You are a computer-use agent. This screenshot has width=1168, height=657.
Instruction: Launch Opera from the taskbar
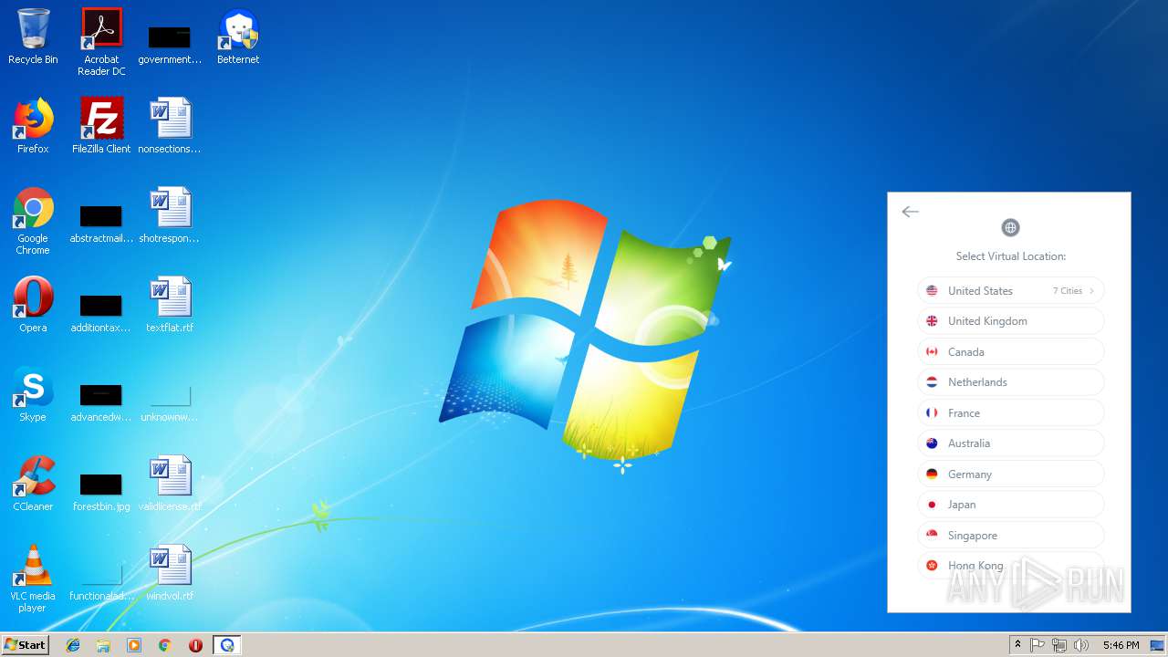[x=195, y=645]
